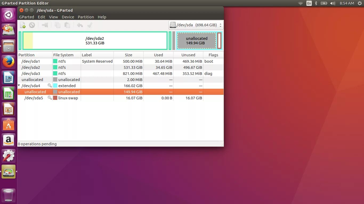Open the Bluetooth indicator menu
Viewport: 364px width, 204px height.
click(316, 3)
